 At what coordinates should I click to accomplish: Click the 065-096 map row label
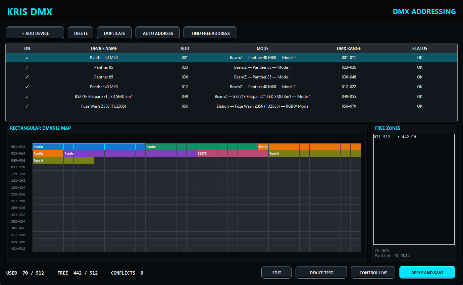(x=18, y=160)
